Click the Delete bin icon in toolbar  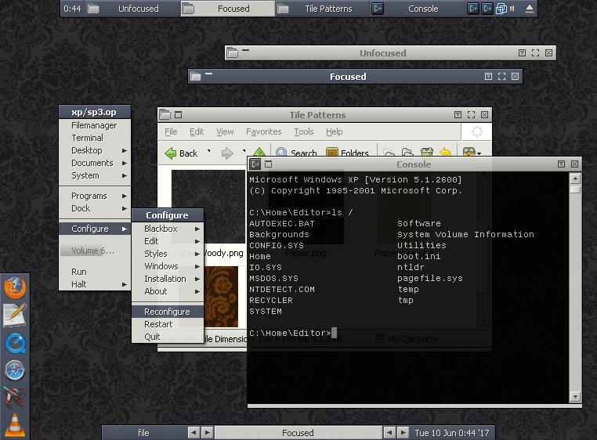tap(427, 152)
